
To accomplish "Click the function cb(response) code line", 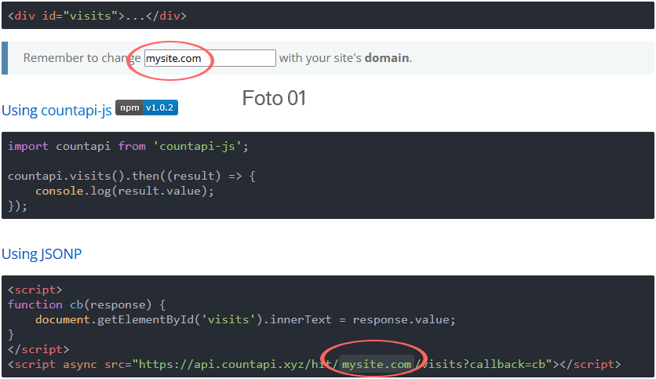I will (x=86, y=304).
